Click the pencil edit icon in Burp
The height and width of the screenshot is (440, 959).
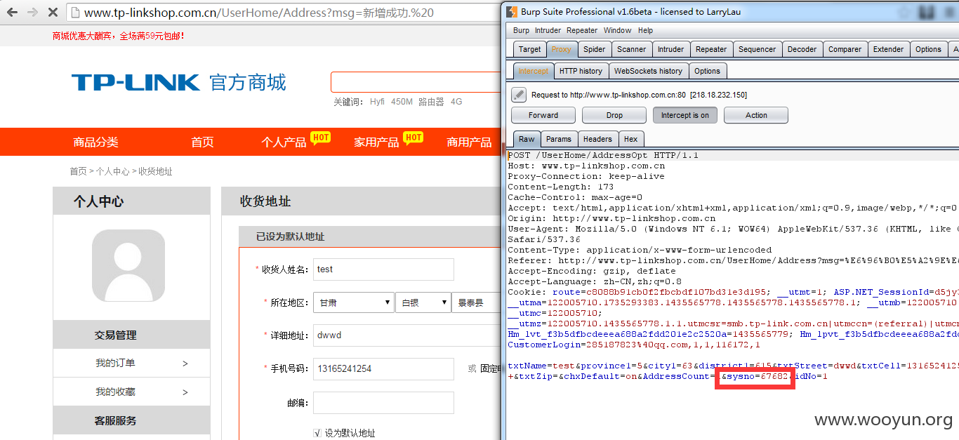pyautogui.click(x=519, y=95)
